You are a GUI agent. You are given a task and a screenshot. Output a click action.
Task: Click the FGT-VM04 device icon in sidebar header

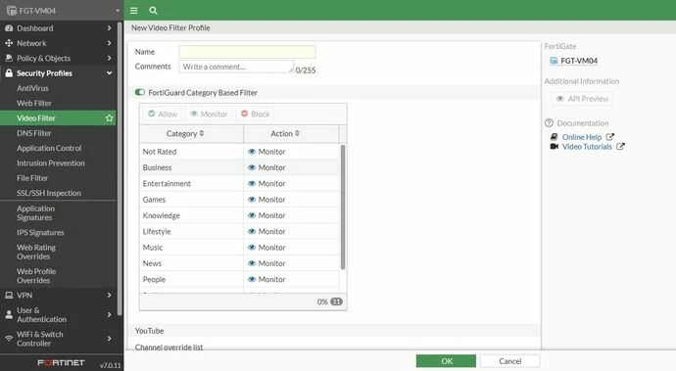click(x=12, y=11)
